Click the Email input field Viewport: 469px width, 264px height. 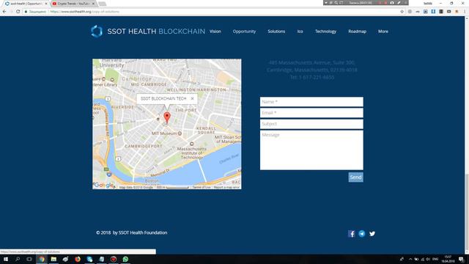point(311,113)
